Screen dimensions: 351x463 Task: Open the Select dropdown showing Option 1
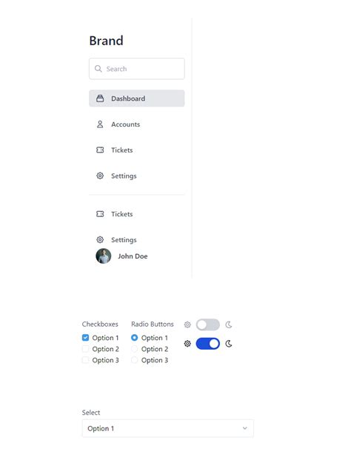point(167,428)
